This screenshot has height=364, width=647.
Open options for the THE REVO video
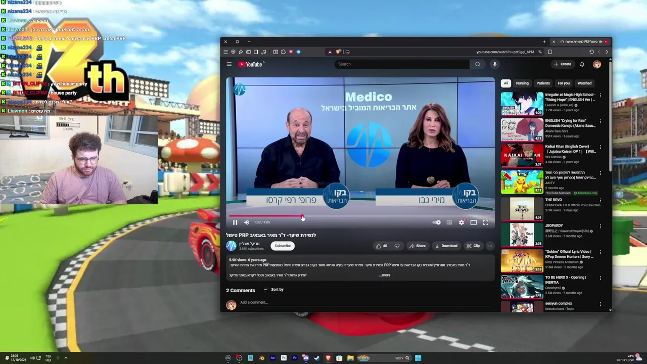(600, 200)
